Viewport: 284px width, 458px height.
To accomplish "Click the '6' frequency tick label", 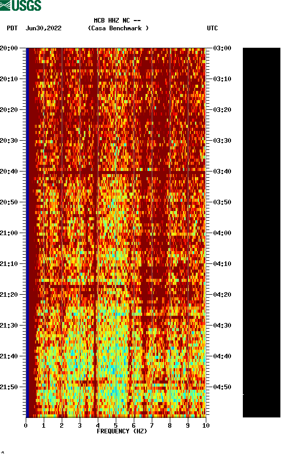I will (134, 426).
